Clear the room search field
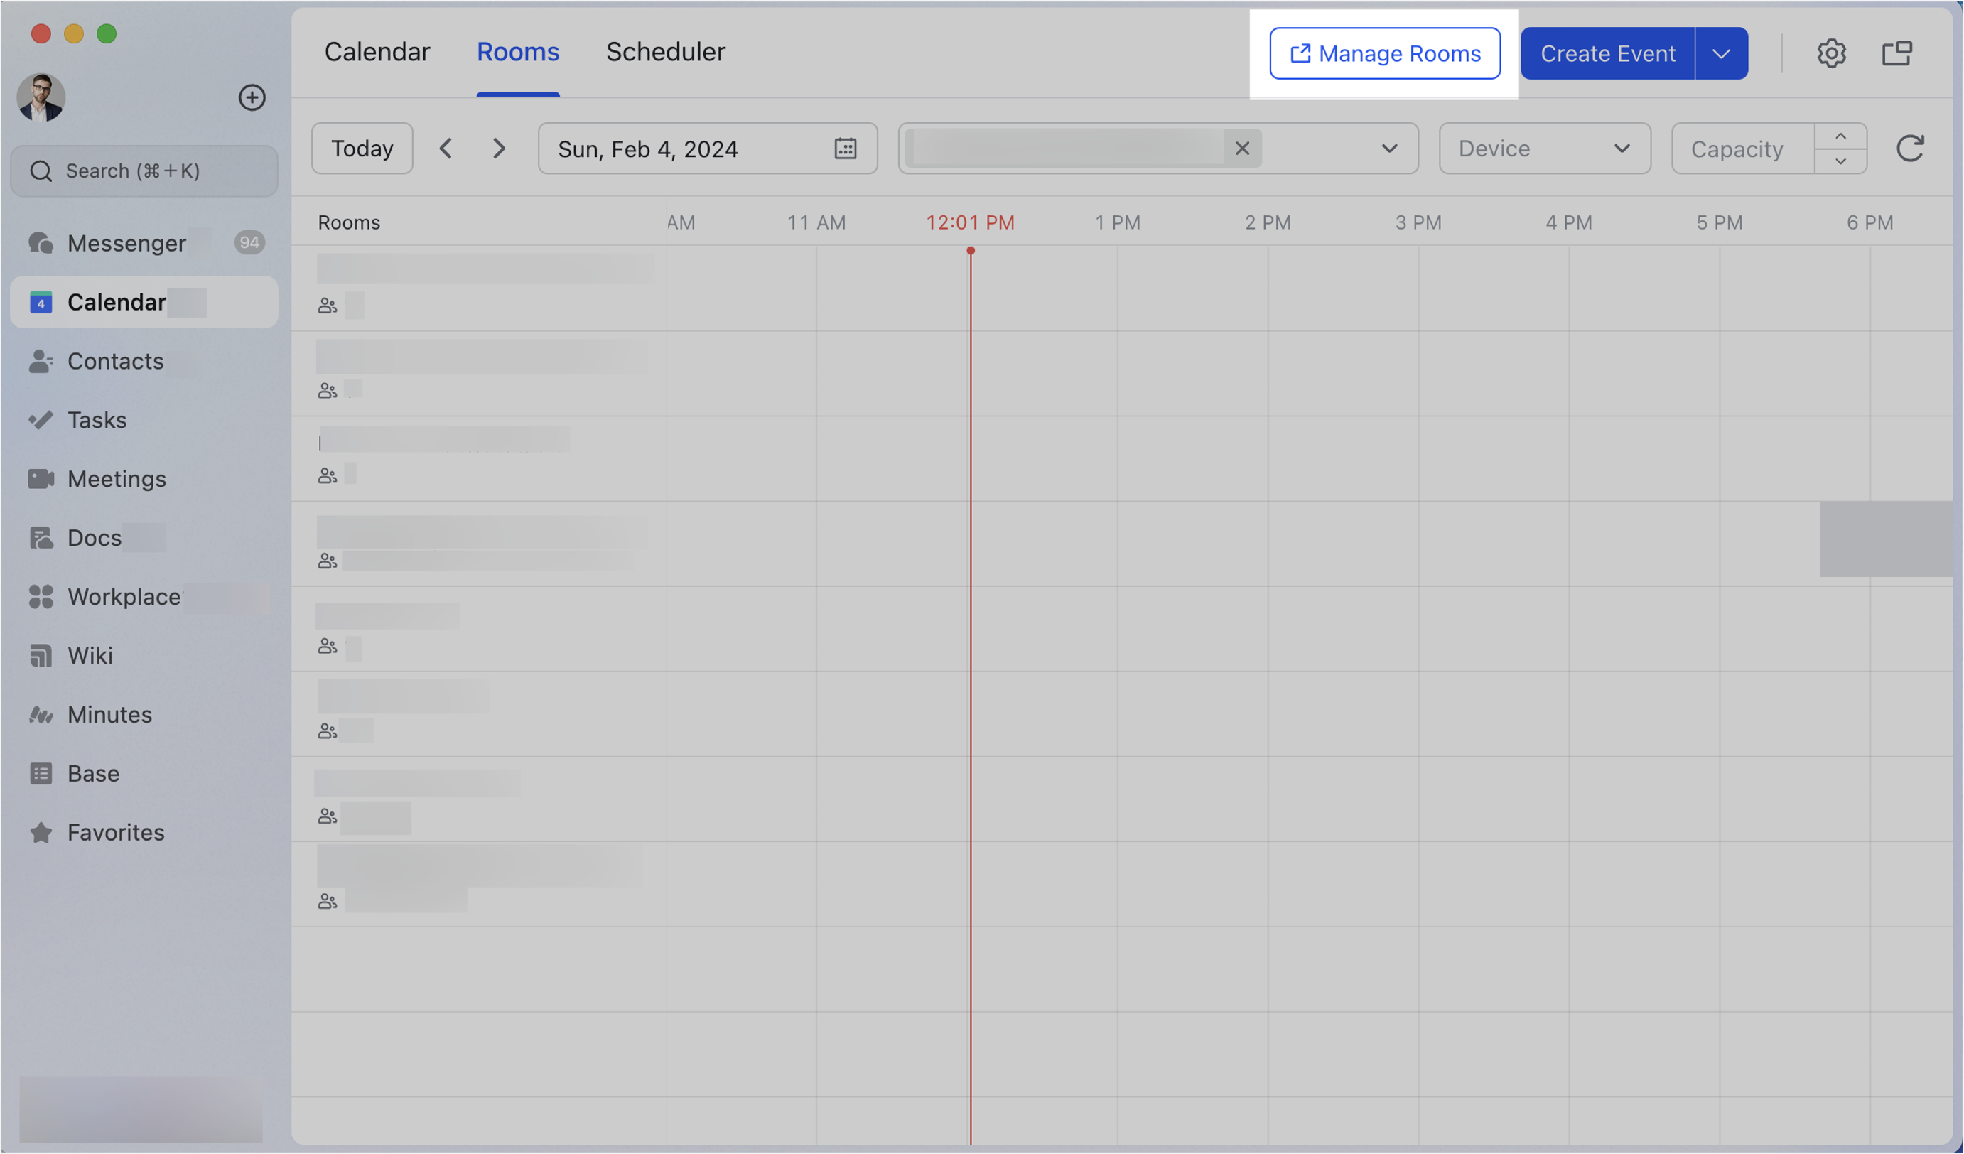 [x=1242, y=148]
